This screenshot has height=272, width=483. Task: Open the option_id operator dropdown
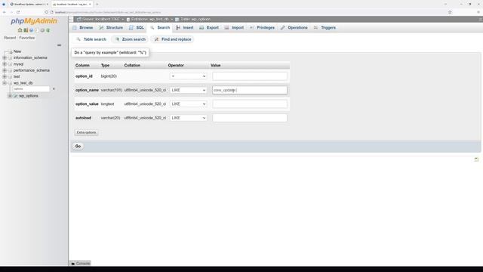pyautogui.click(x=188, y=76)
